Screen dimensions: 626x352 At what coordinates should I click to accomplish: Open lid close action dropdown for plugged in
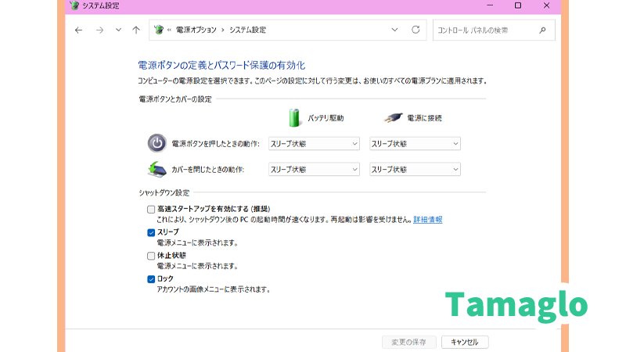(x=415, y=169)
